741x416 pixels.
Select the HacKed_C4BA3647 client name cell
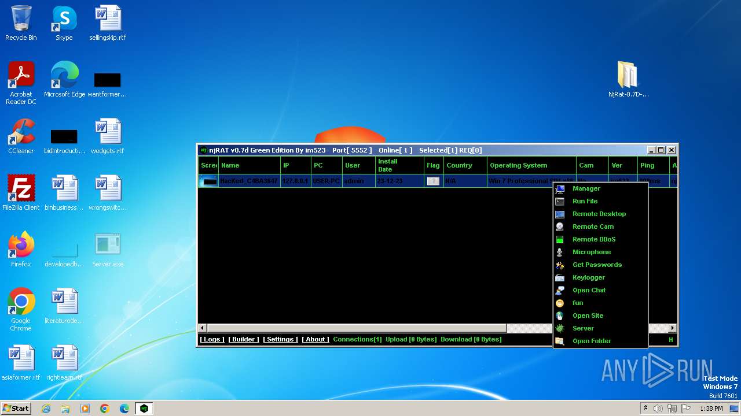(249, 181)
